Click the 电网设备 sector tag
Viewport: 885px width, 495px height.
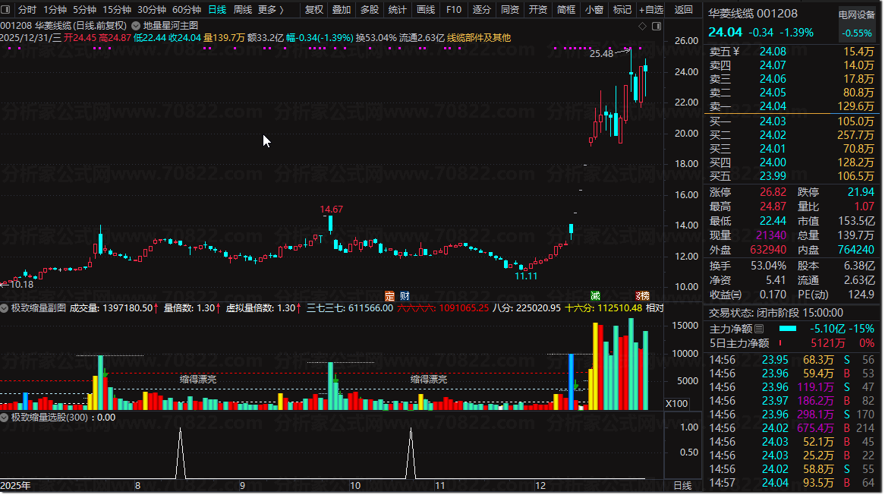point(856,14)
